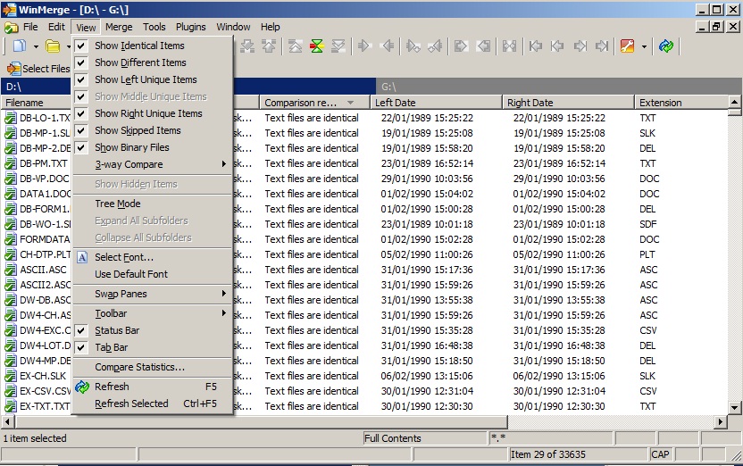
Task: Open the Plugins menu
Action: (x=190, y=27)
